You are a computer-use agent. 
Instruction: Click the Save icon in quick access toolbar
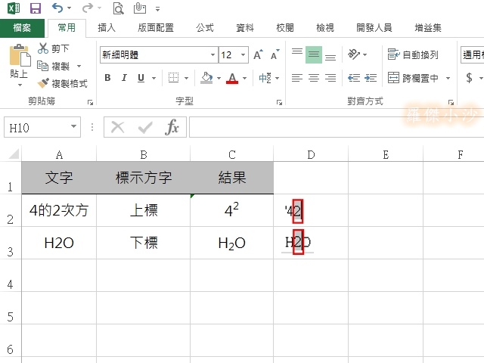tap(36, 8)
